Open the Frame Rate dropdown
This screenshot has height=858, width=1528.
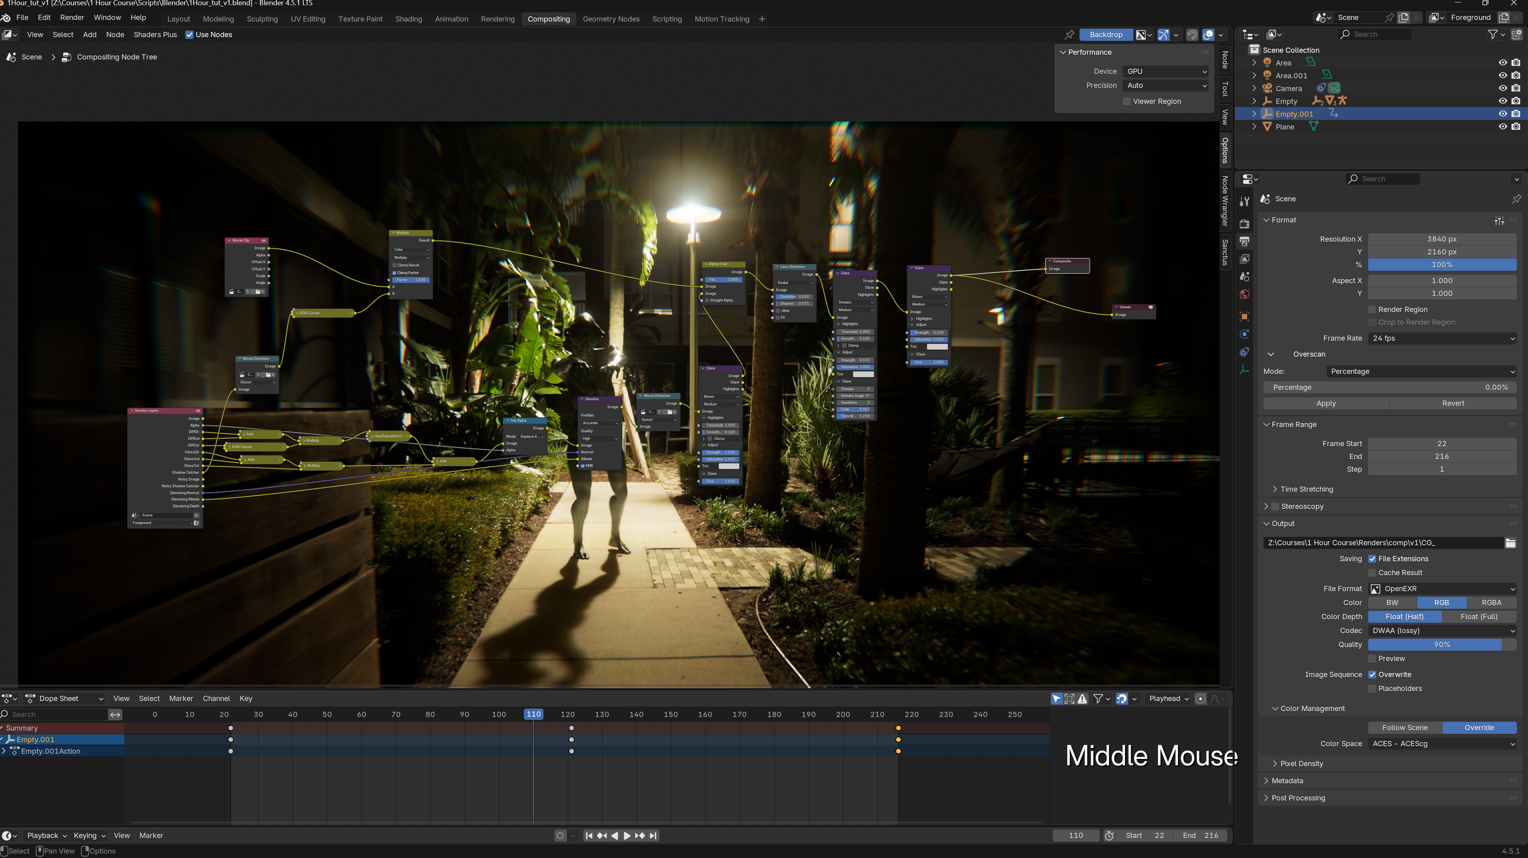pos(1442,339)
